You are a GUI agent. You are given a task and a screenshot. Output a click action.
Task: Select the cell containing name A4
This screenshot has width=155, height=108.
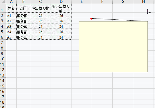click(x=11, y=31)
